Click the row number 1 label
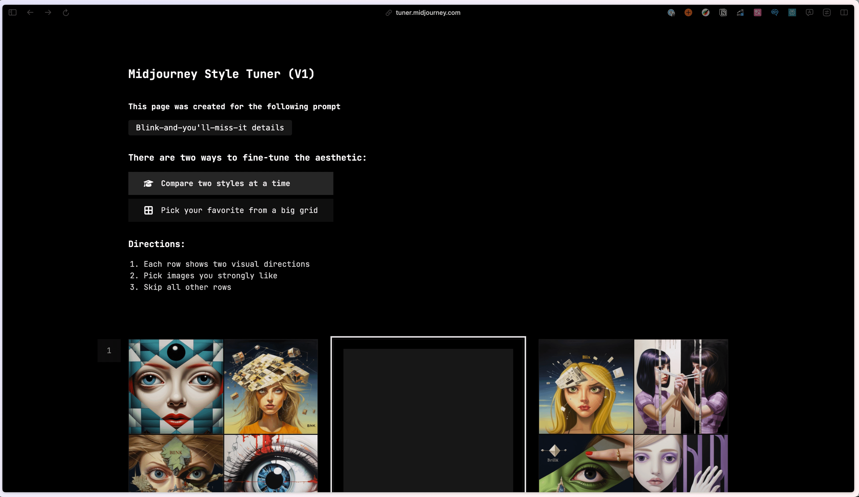Viewport: 859px width, 497px height. 109,350
